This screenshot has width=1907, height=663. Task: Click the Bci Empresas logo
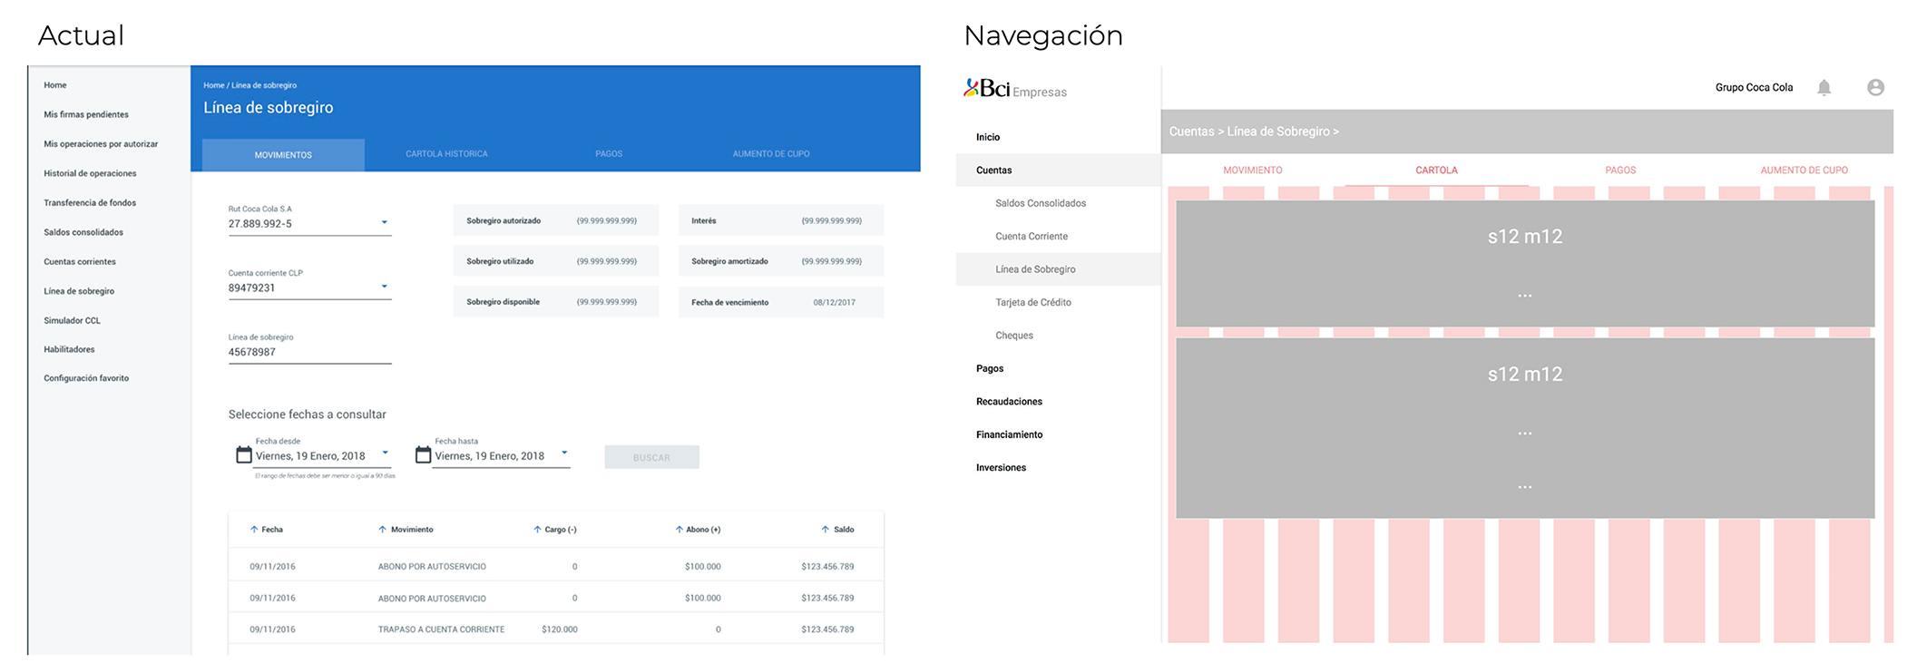[x=1014, y=89]
